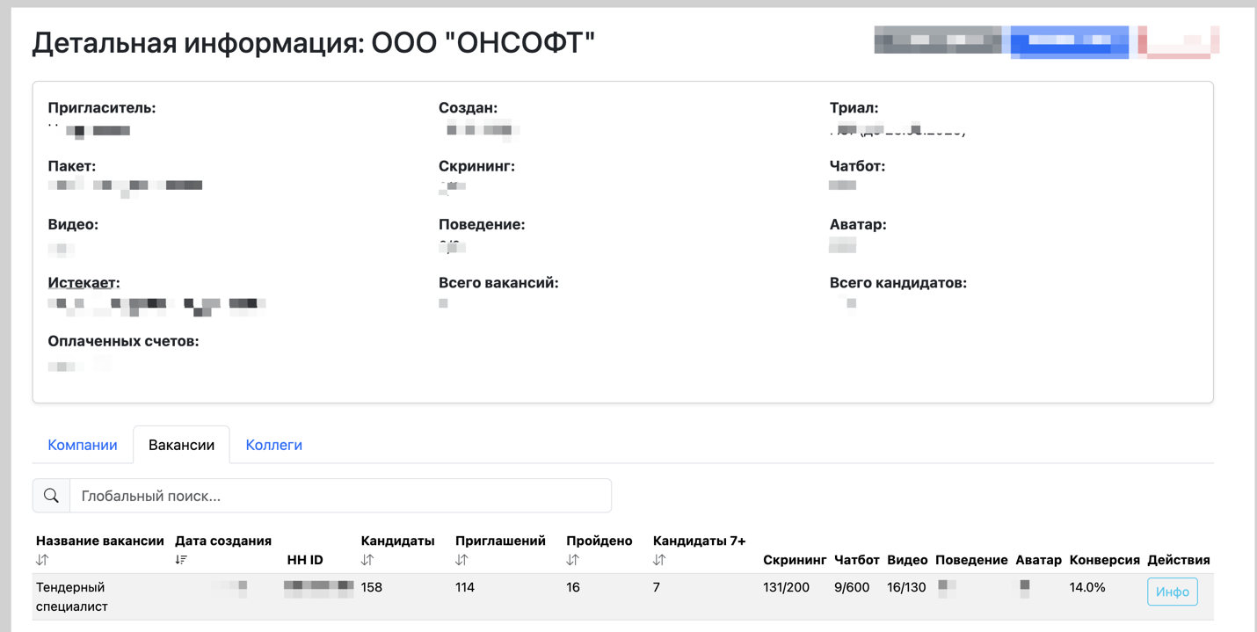Click the Видео column header in table
Screen dimensions: 1257x632
(x=907, y=560)
